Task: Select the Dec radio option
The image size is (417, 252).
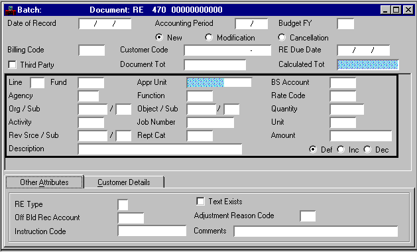Action: pos(367,149)
